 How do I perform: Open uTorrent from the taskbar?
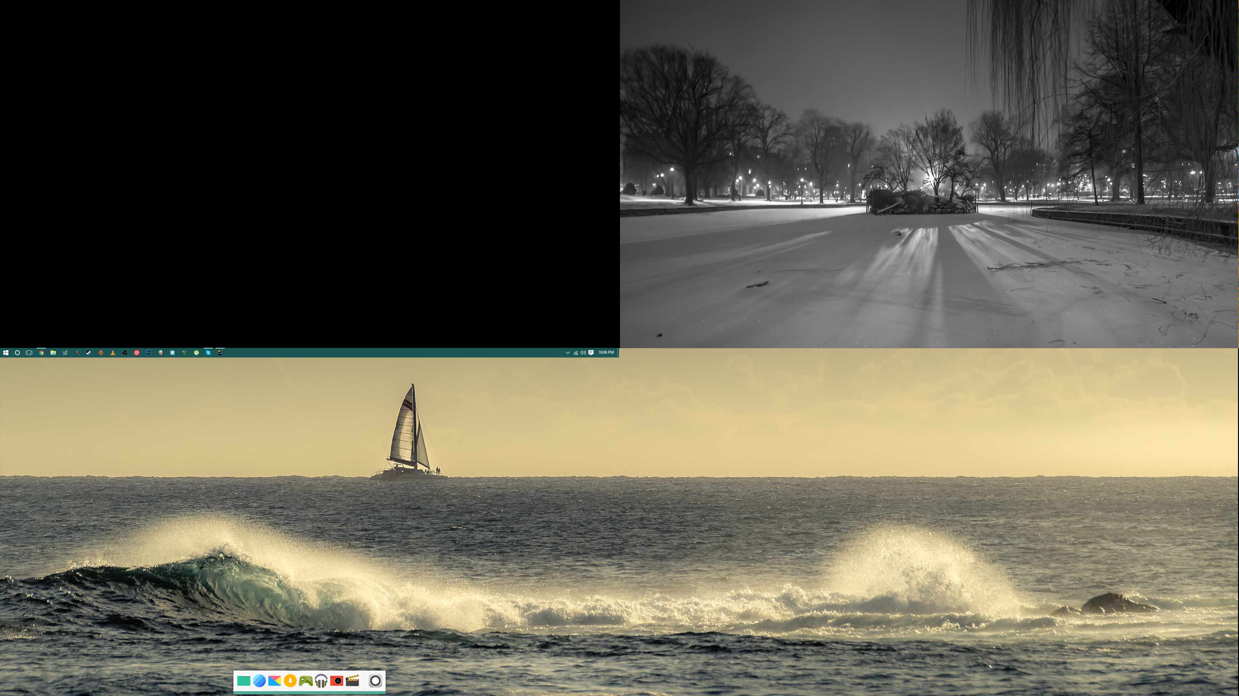[196, 353]
